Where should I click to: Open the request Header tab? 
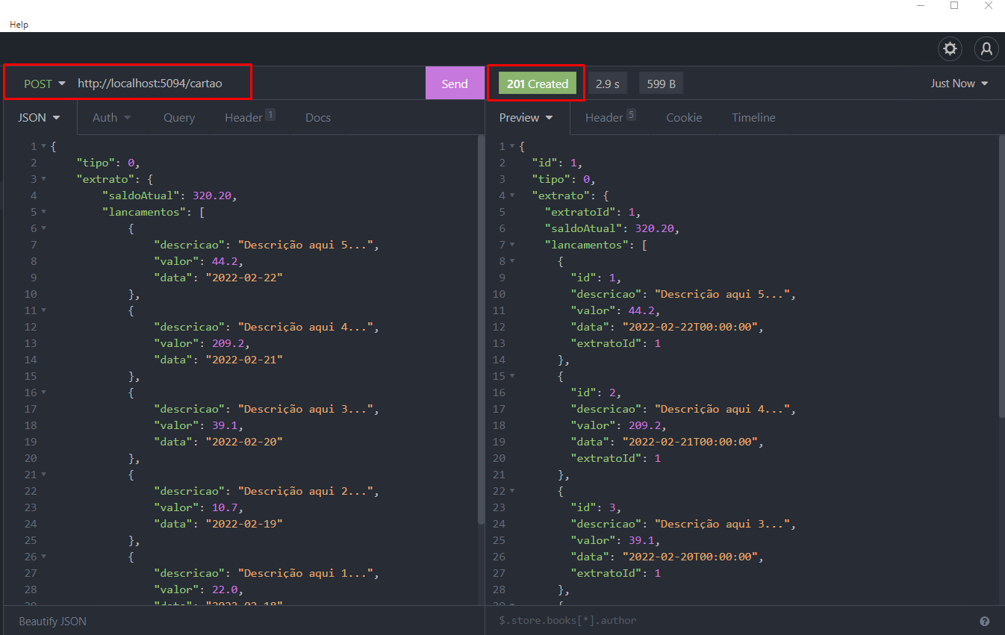[x=250, y=117]
